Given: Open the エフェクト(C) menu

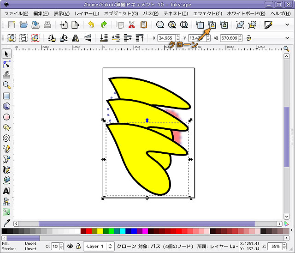Looking at the screenshot, I should point(207,13).
